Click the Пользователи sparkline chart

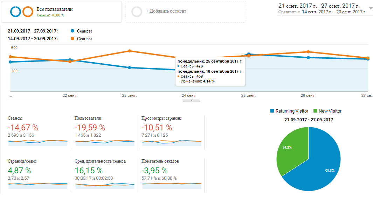[105, 143]
